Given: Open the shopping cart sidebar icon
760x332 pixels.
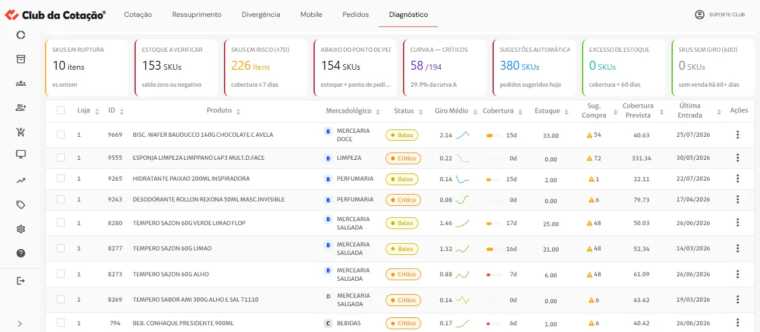Looking at the screenshot, I should (x=21, y=132).
